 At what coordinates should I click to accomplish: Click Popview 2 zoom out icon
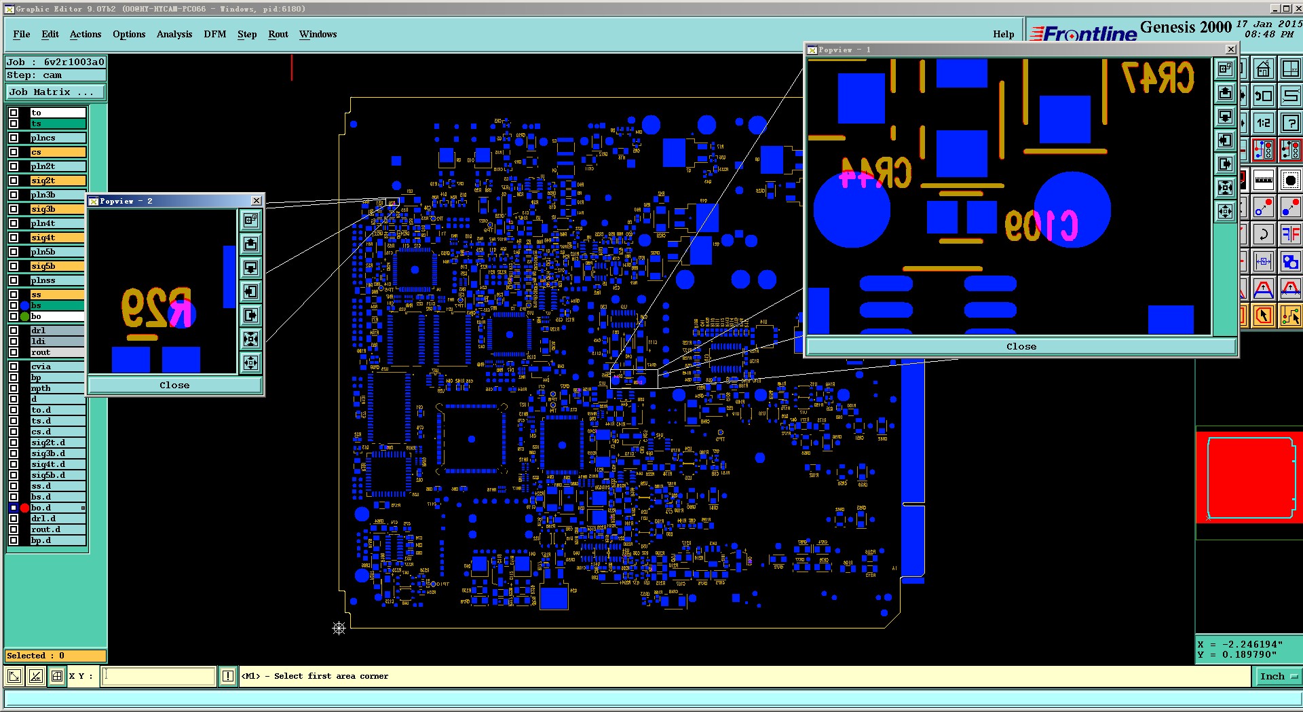pyautogui.click(x=250, y=363)
